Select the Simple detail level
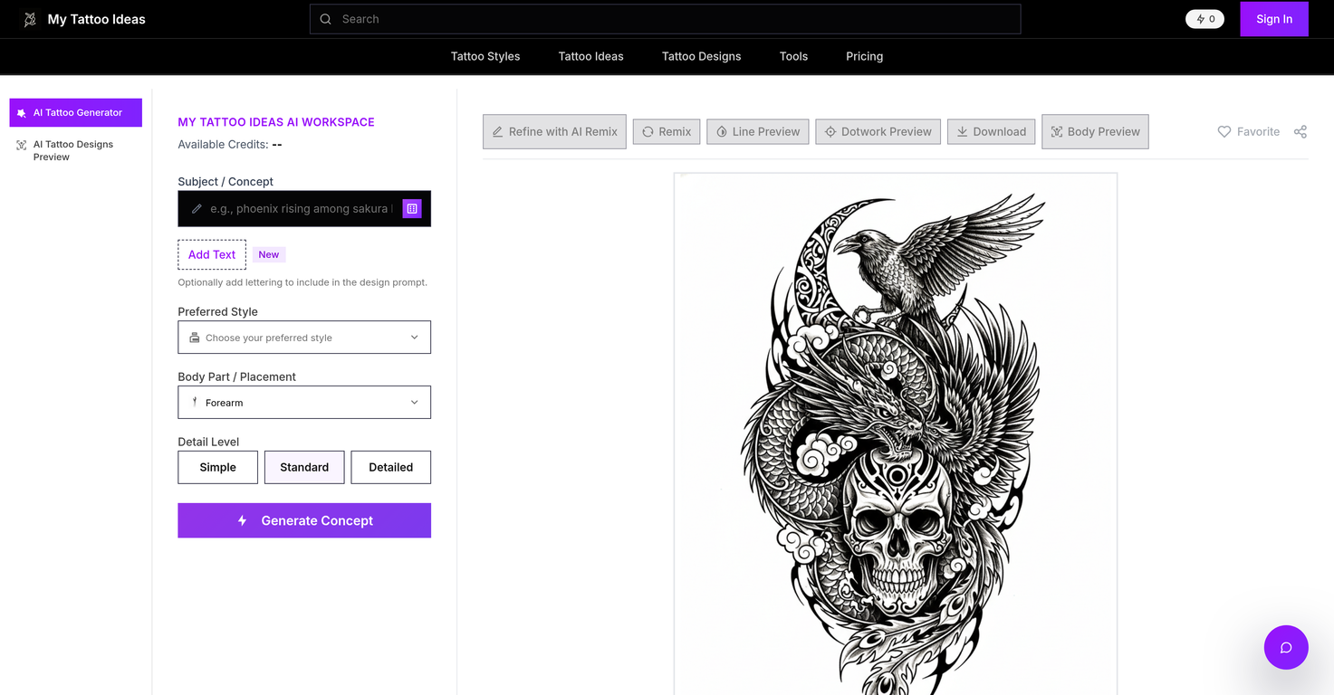The width and height of the screenshot is (1334, 695). click(x=217, y=467)
